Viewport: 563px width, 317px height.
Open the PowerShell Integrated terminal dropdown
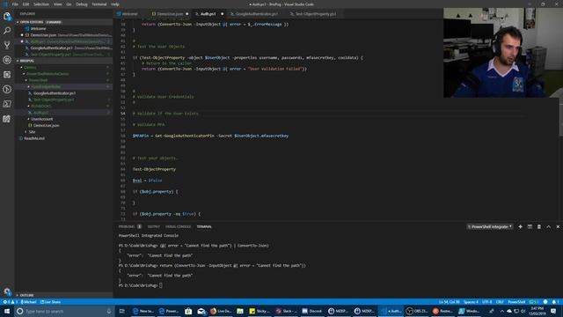490,227
